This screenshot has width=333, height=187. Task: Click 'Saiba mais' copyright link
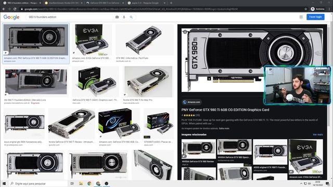(x=224, y=128)
